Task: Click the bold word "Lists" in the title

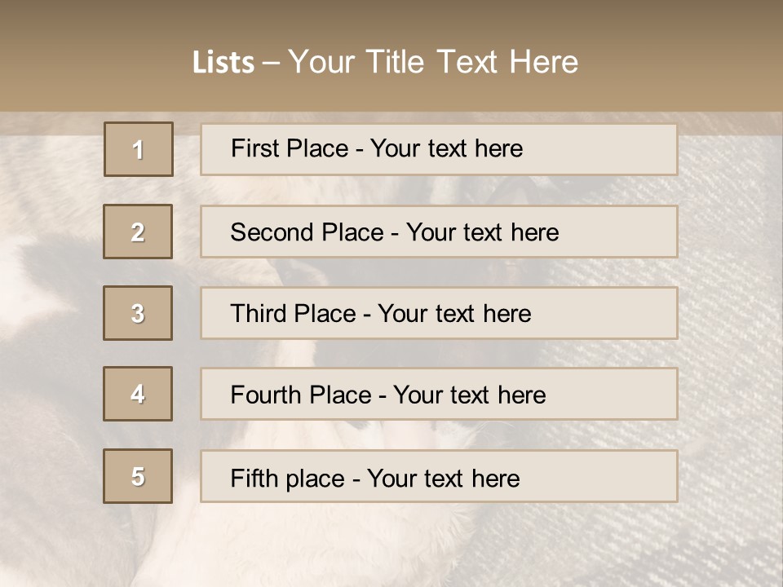Action: pyautogui.click(x=223, y=63)
